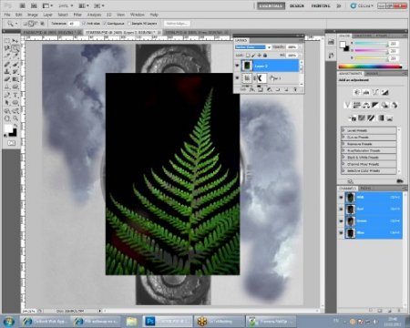Image resolution: width=410 pixels, height=328 pixels.
Task: Toggle Green channel visibility eye
Action: tap(341, 221)
